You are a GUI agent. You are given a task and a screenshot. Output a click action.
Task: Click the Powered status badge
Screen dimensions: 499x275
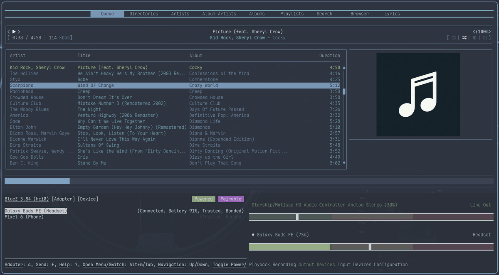(x=204, y=199)
